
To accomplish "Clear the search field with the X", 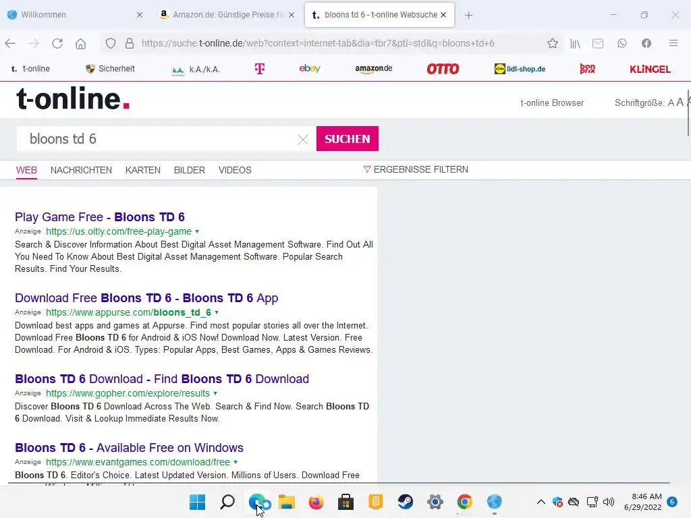I will pyautogui.click(x=303, y=140).
